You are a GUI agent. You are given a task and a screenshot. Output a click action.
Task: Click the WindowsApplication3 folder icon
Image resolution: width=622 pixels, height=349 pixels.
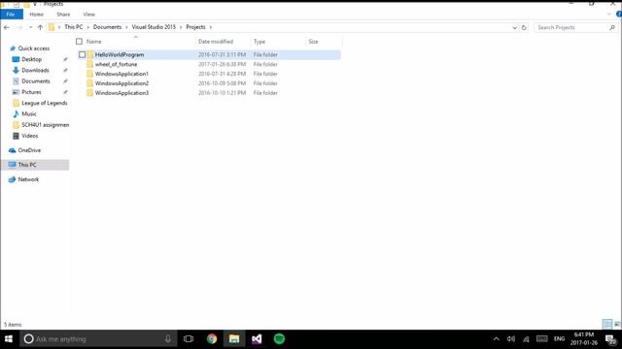(x=90, y=93)
